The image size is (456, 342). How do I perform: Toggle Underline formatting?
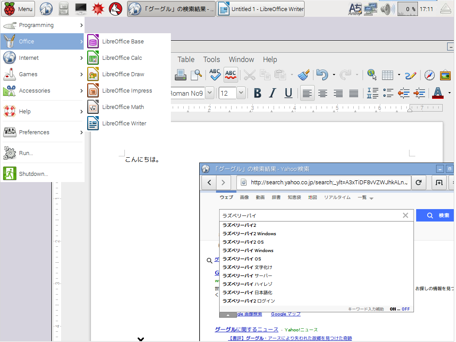(x=288, y=93)
